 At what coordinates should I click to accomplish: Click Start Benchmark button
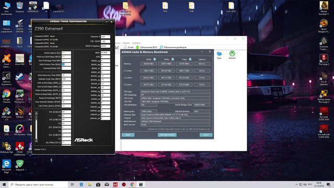pos(167,135)
